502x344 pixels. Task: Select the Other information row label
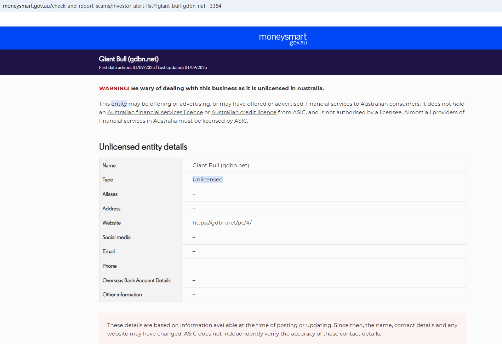point(122,295)
